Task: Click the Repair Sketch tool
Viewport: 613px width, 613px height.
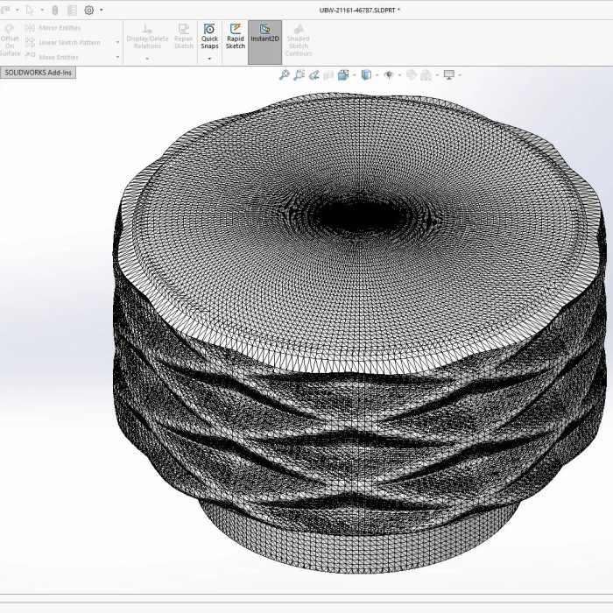Action: tap(184, 37)
